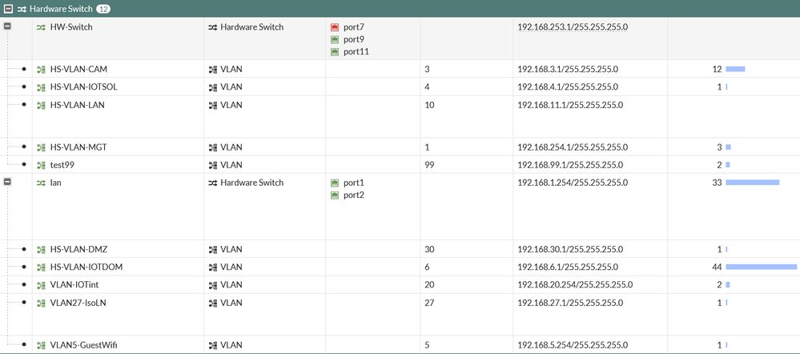Image resolution: width=800 pixels, height=354 pixels.
Task: Collapse the Hardware Switch section header
Action: [7, 9]
